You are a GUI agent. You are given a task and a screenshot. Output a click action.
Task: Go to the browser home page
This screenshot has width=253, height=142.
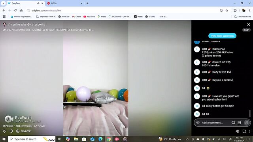[x=21, y=11]
